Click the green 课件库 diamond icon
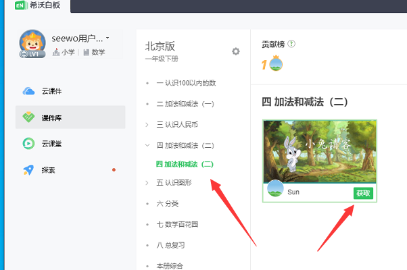Screen dimensions: 407x270 tap(28, 117)
